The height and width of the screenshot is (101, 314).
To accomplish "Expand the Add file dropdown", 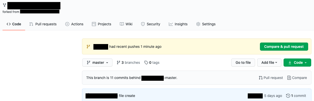I will tap(269, 63).
